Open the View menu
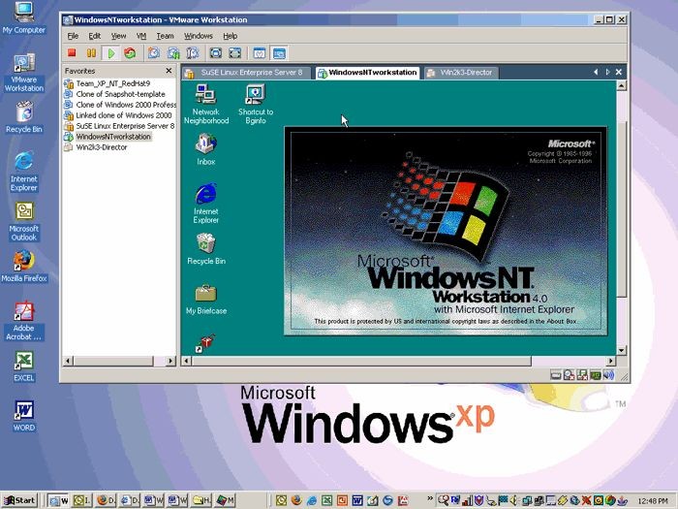678x509 pixels. pos(118,36)
